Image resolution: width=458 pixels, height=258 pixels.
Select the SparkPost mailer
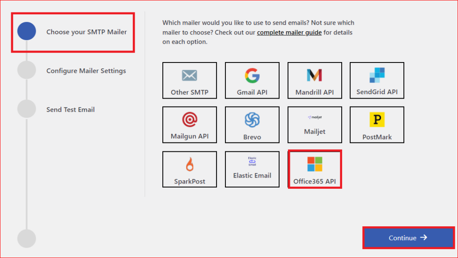tap(190, 169)
